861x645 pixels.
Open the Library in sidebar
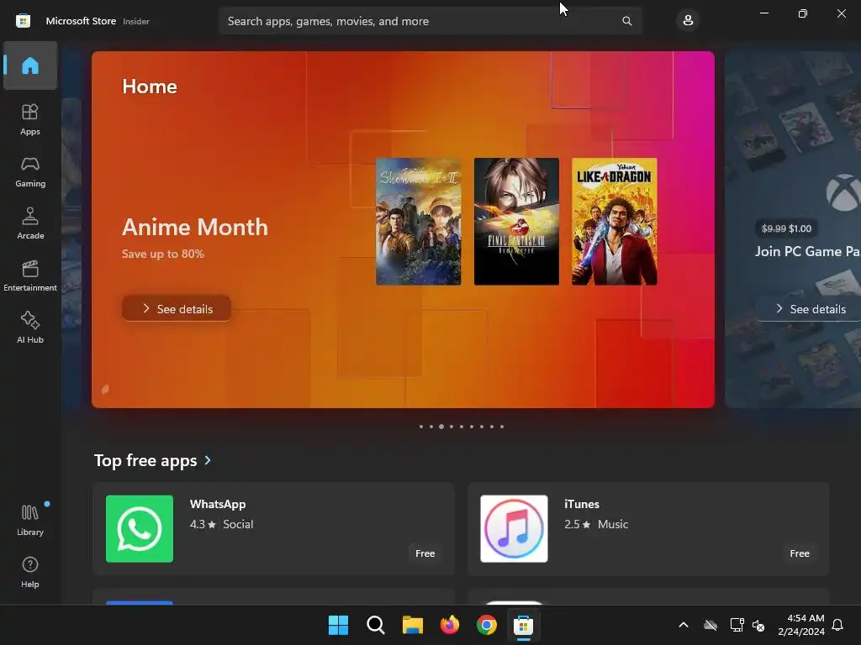coord(30,520)
